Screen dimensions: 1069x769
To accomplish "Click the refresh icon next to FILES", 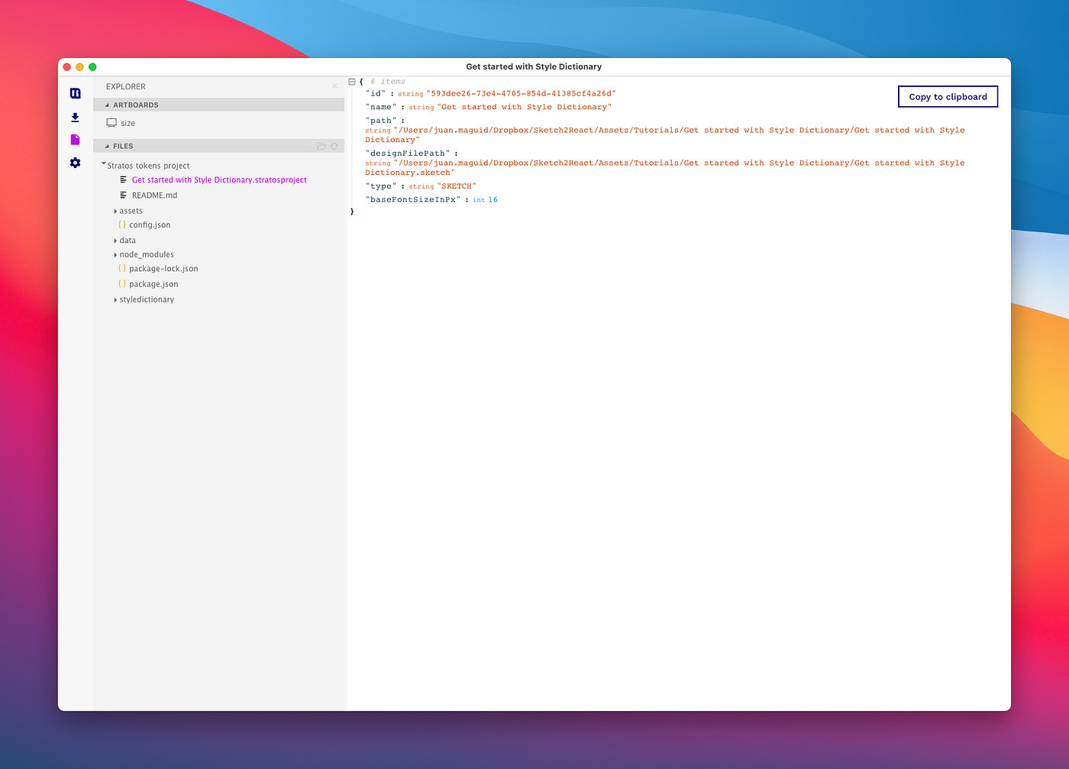I will tap(334, 145).
